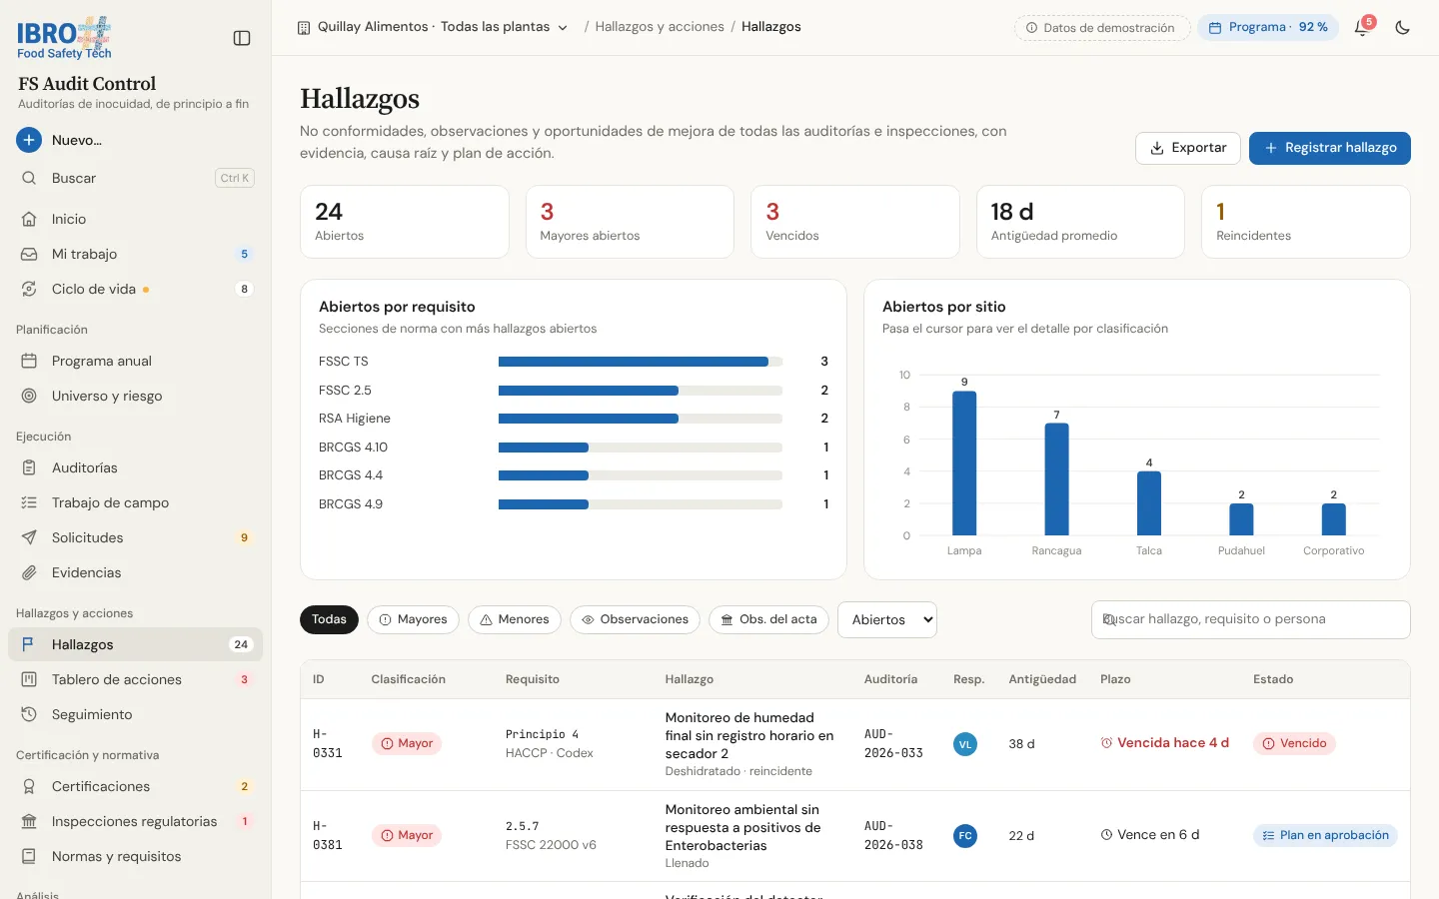Click Hallazgos y acciones breadcrumb
Screen dimensions: 1439x899
660,27
